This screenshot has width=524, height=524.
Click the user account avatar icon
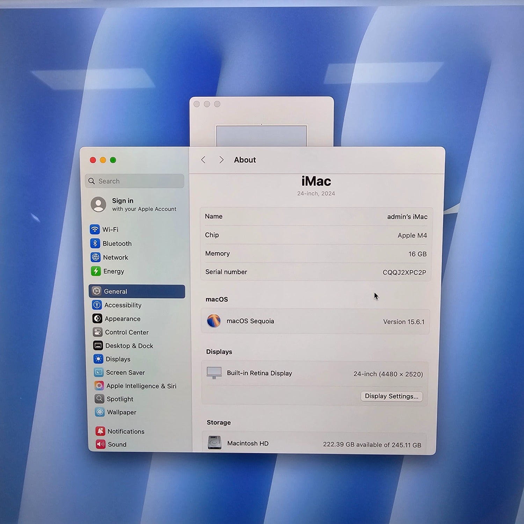(x=99, y=204)
